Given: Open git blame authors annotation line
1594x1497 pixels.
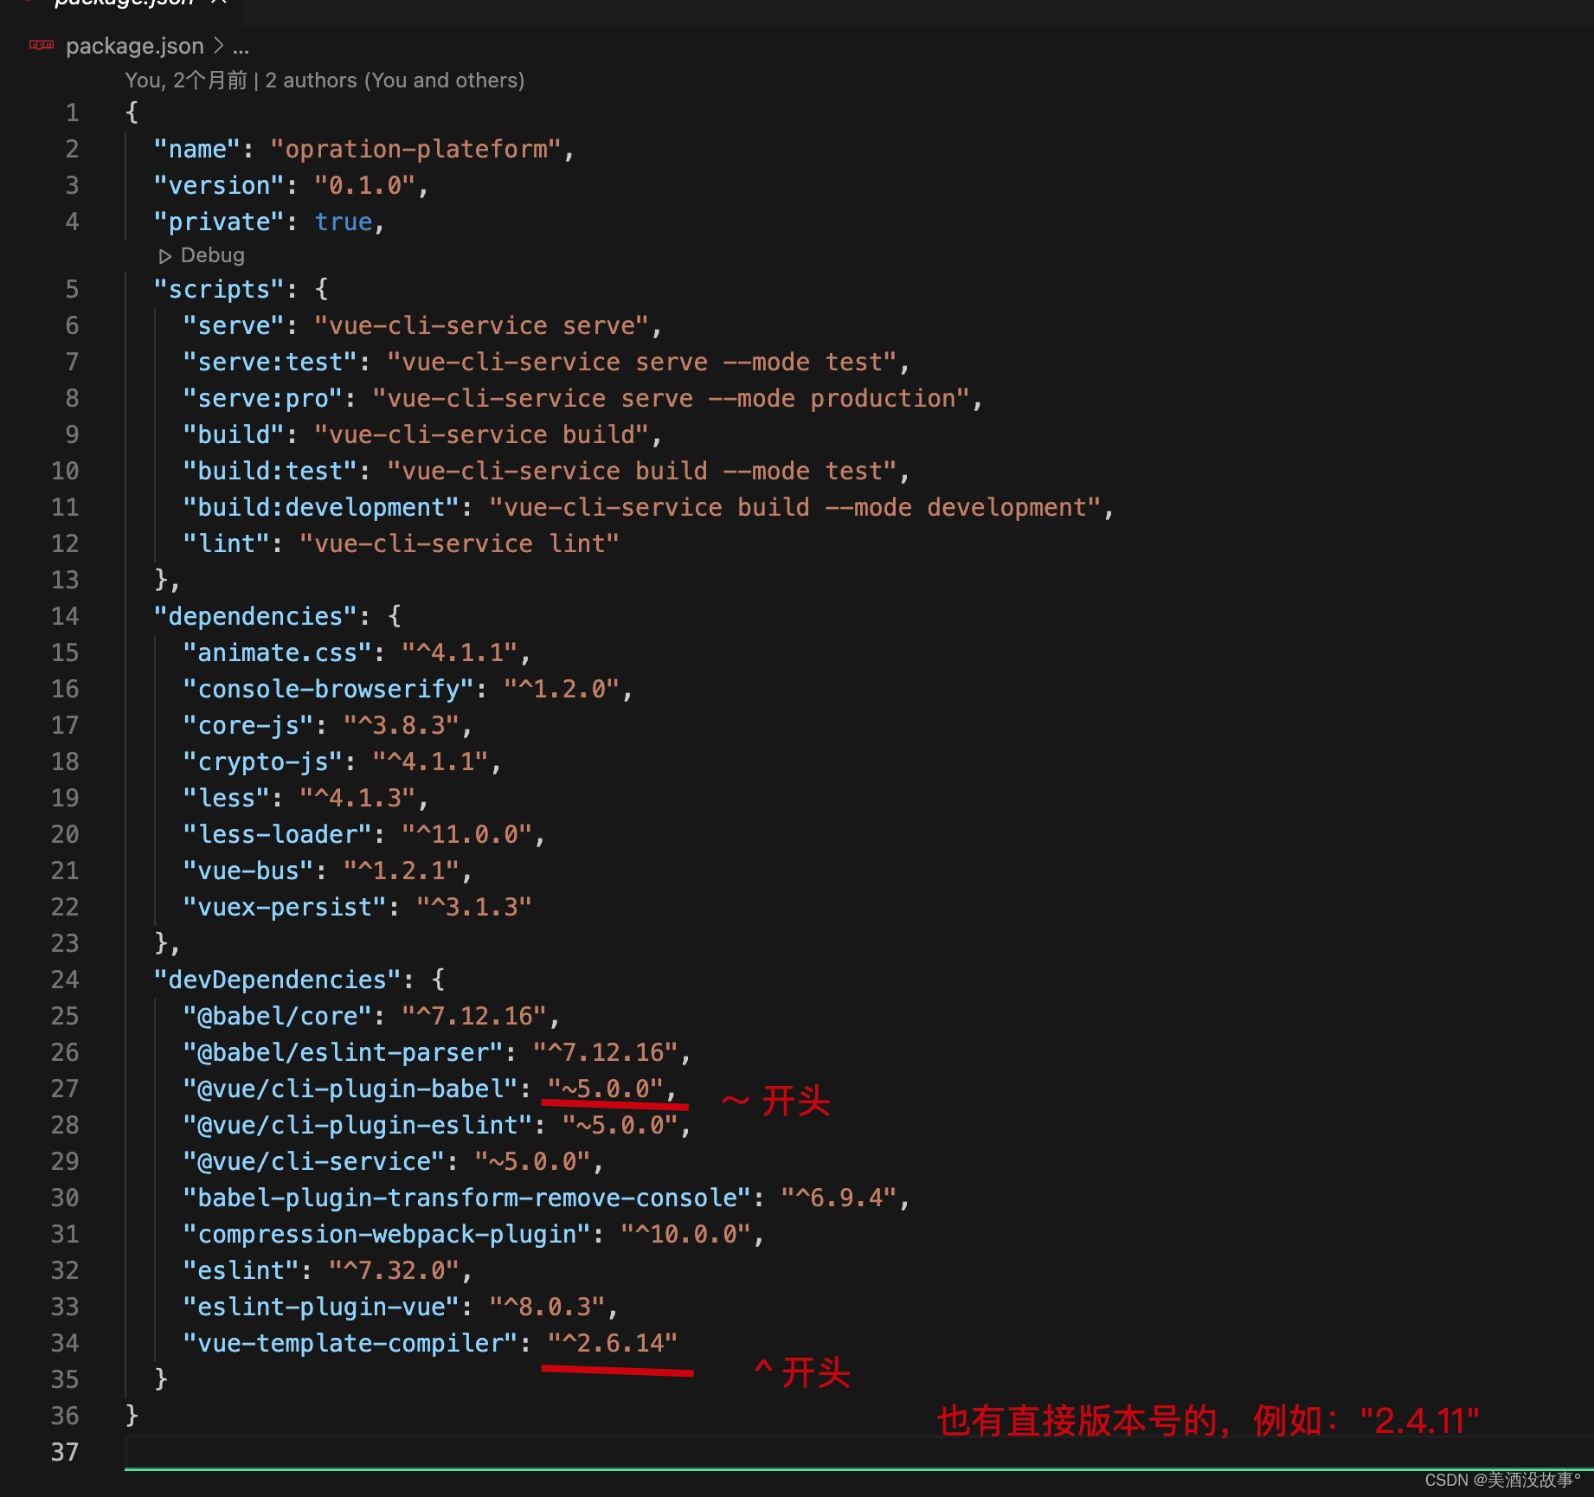Looking at the screenshot, I should [325, 80].
